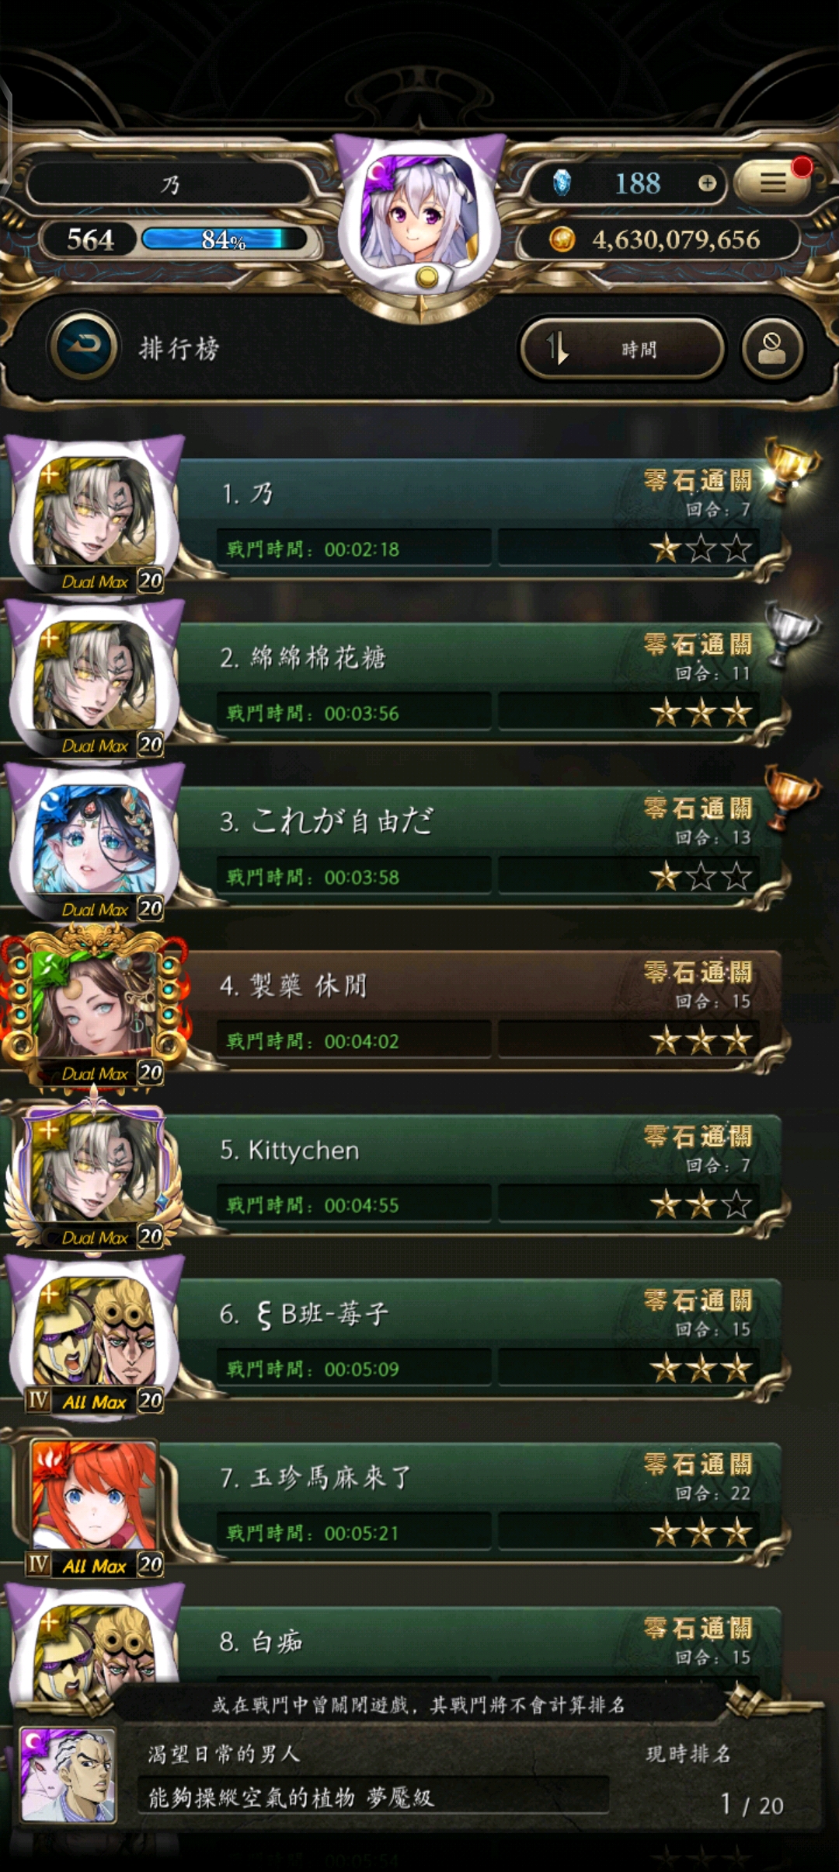The image size is (839, 1872).
Task: Tap the blocked-user filter icon
Action: coord(771,349)
